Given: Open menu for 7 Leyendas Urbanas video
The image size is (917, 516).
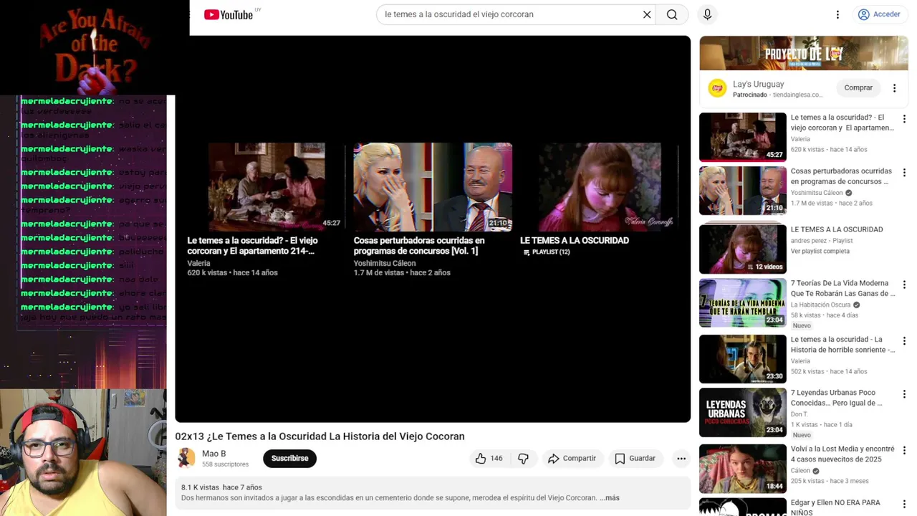Looking at the screenshot, I should point(904,394).
